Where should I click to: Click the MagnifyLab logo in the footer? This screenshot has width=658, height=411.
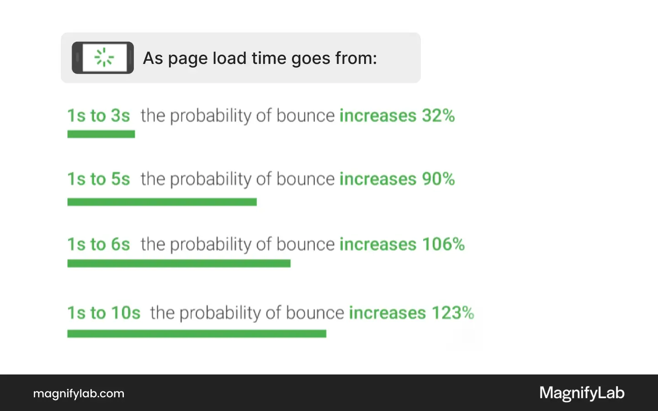(x=582, y=393)
